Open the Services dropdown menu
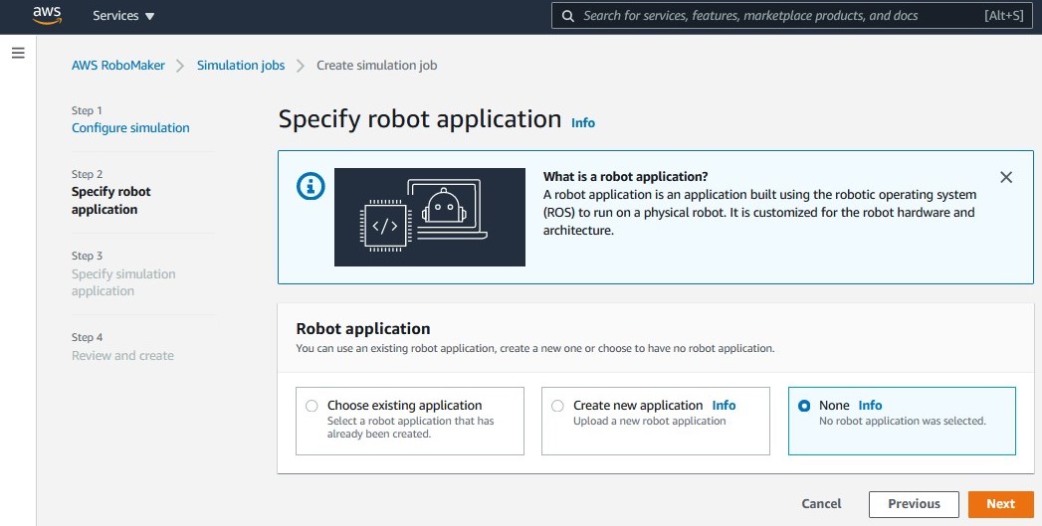 coord(123,16)
